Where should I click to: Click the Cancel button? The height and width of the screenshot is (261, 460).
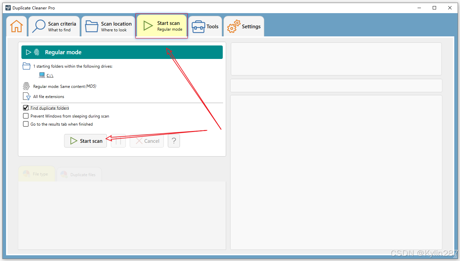coord(147,141)
